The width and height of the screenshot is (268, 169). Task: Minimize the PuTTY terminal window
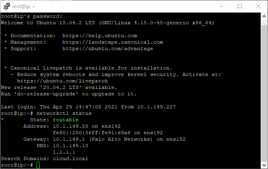221,6
